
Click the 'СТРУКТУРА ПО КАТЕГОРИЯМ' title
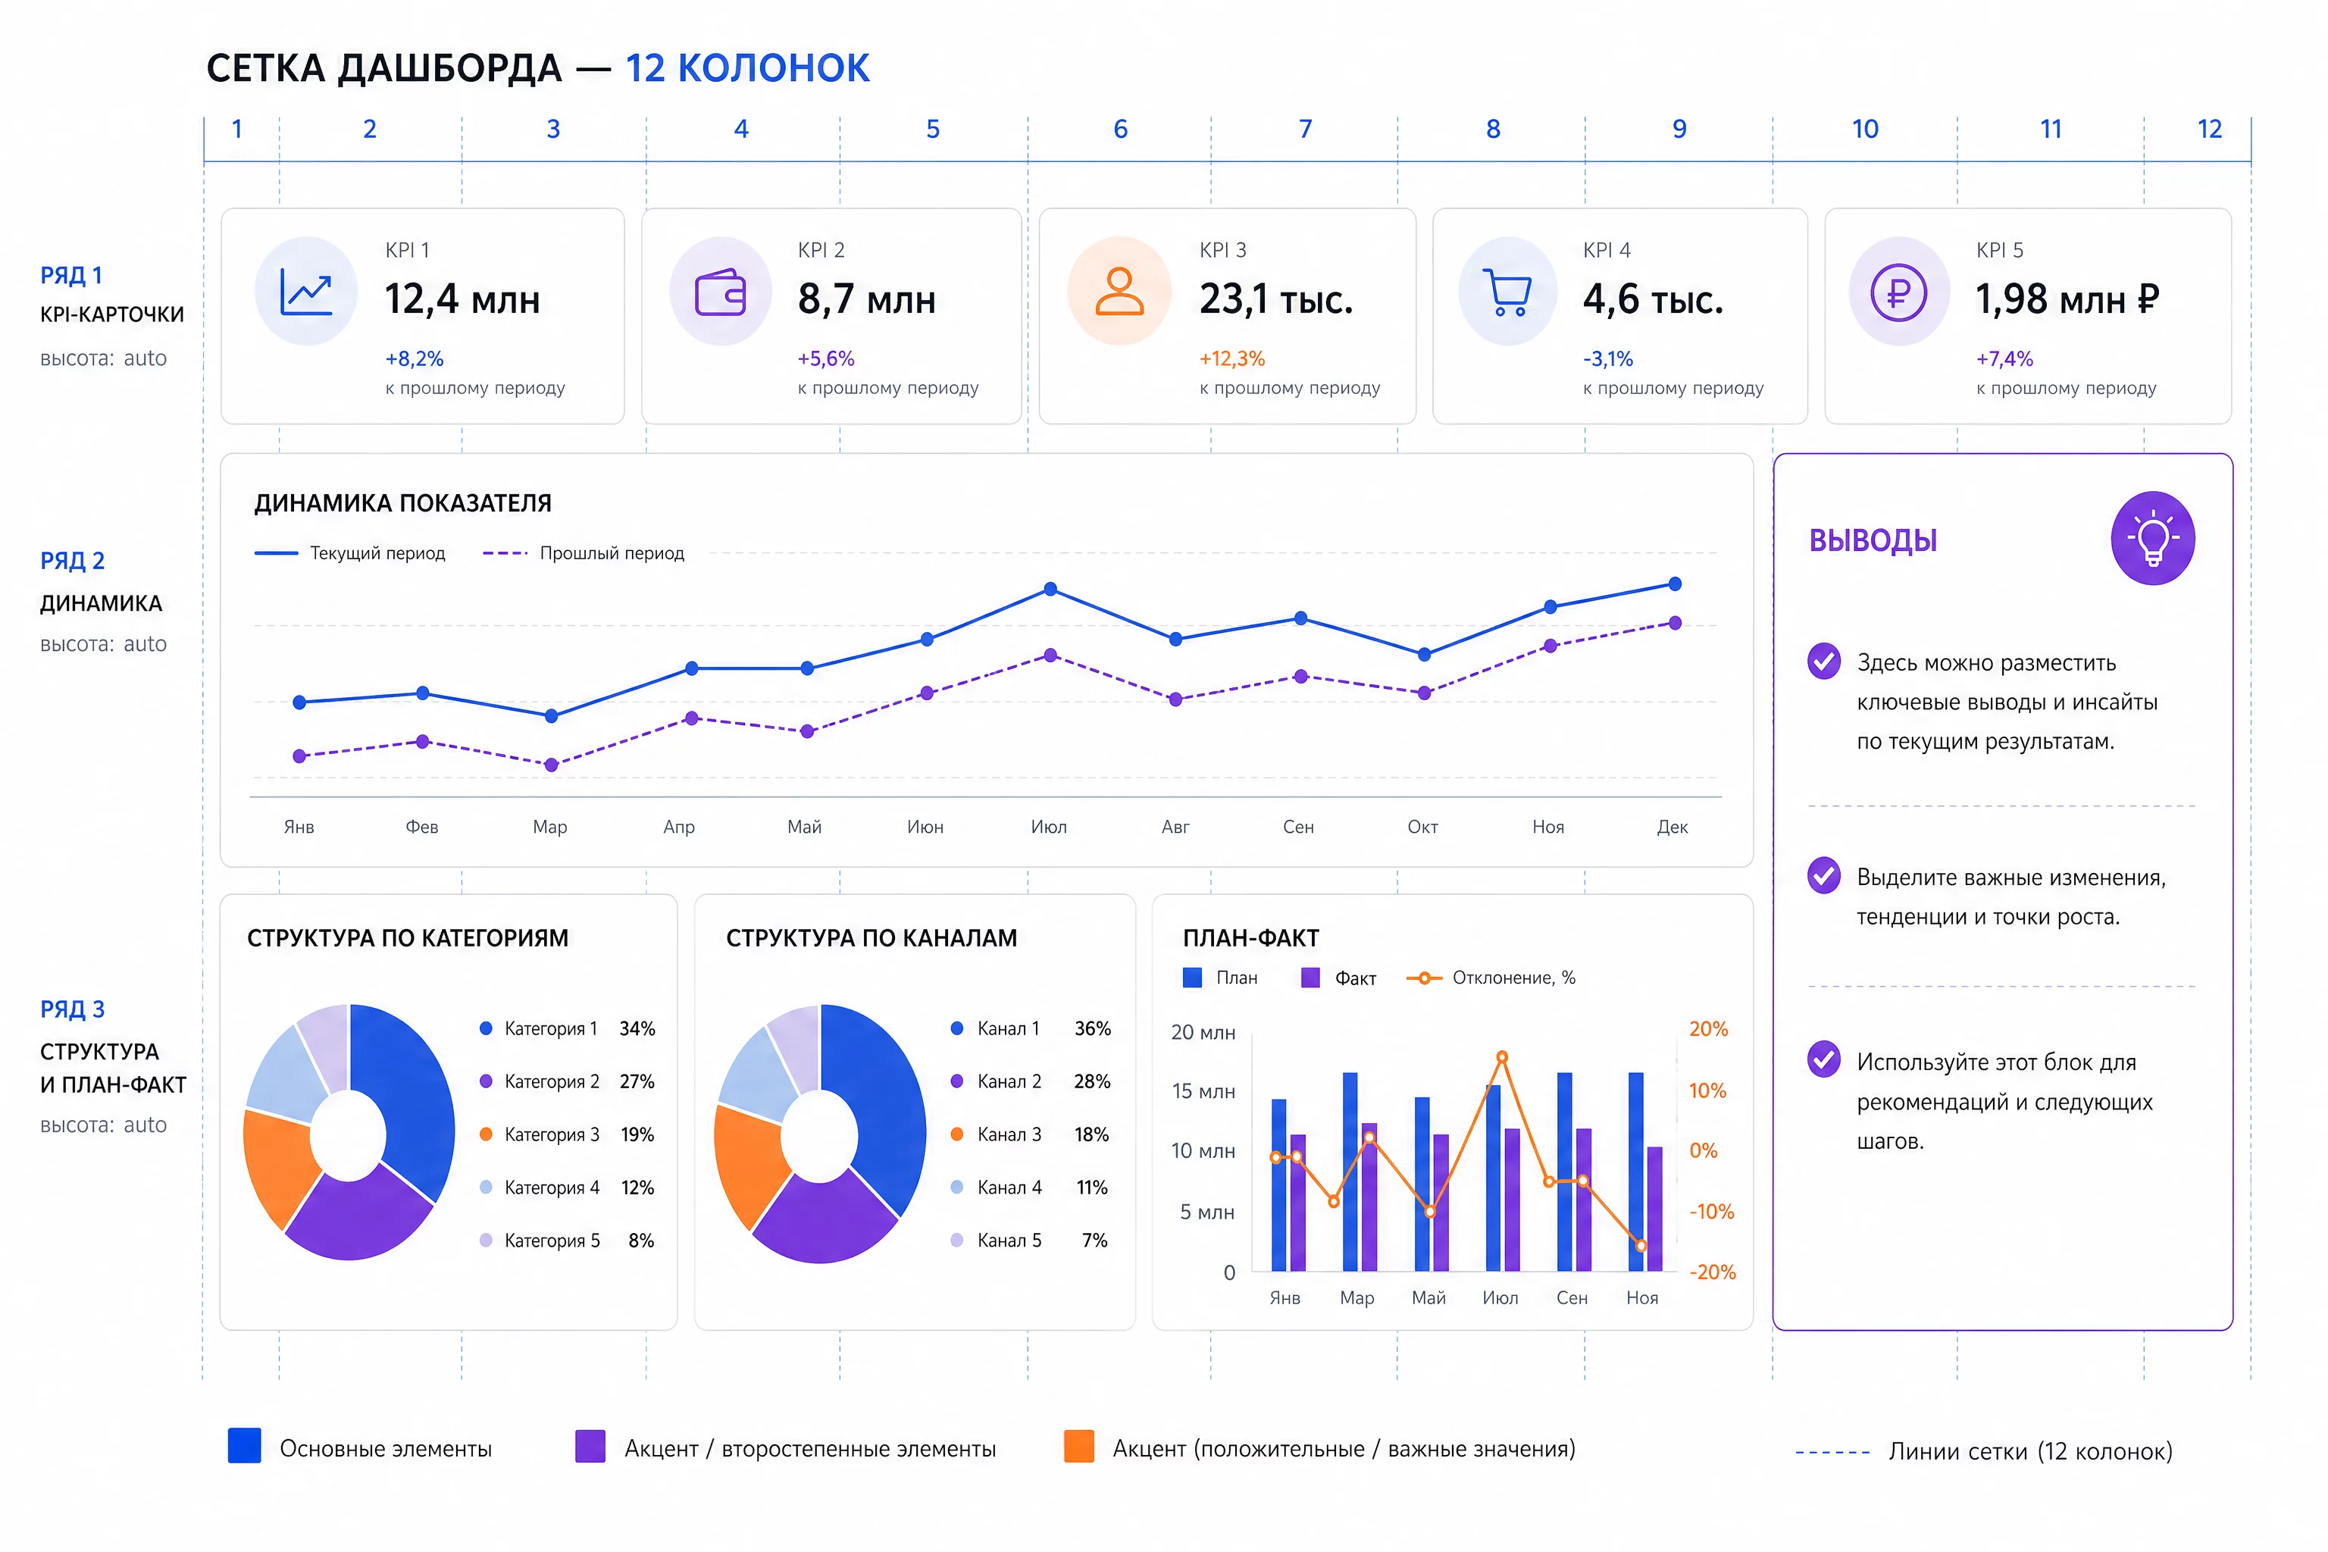coord(408,937)
